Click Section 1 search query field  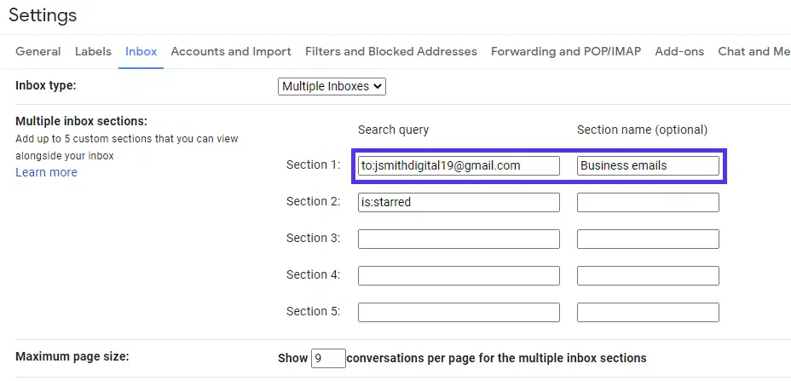(459, 165)
